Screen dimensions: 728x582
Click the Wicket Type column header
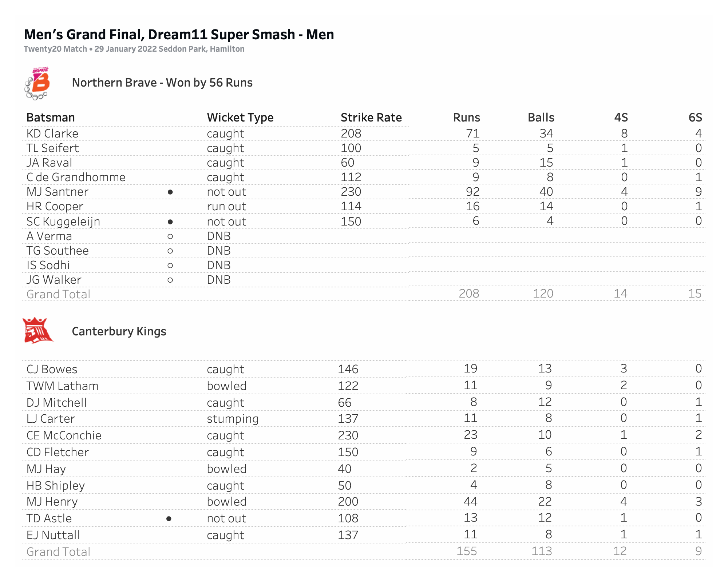pos(240,117)
